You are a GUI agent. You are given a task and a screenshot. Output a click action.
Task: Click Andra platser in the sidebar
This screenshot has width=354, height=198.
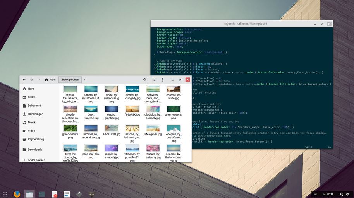[36, 160]
